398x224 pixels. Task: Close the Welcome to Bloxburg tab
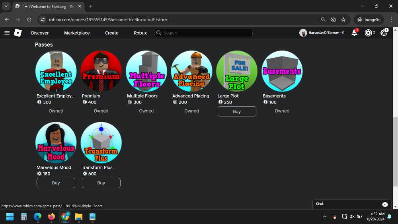coord(80,6)
